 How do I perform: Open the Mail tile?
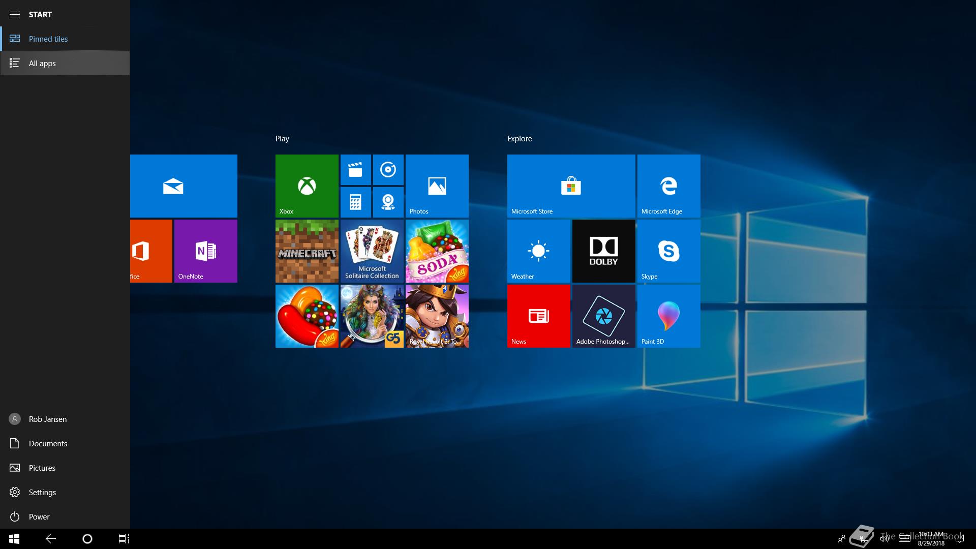(x=184, y=186)
